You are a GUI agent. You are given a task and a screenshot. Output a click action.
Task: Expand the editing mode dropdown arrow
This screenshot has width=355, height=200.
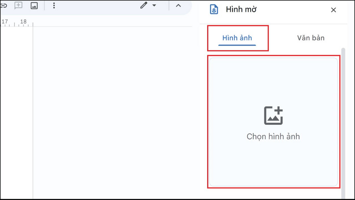tap(155, 6)
